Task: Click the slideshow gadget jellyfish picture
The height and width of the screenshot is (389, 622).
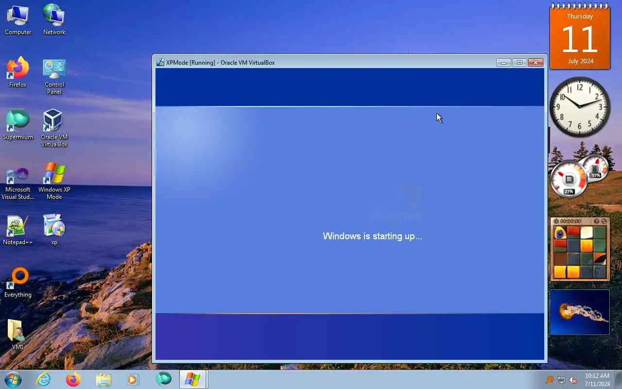Action: click(580, 312)
